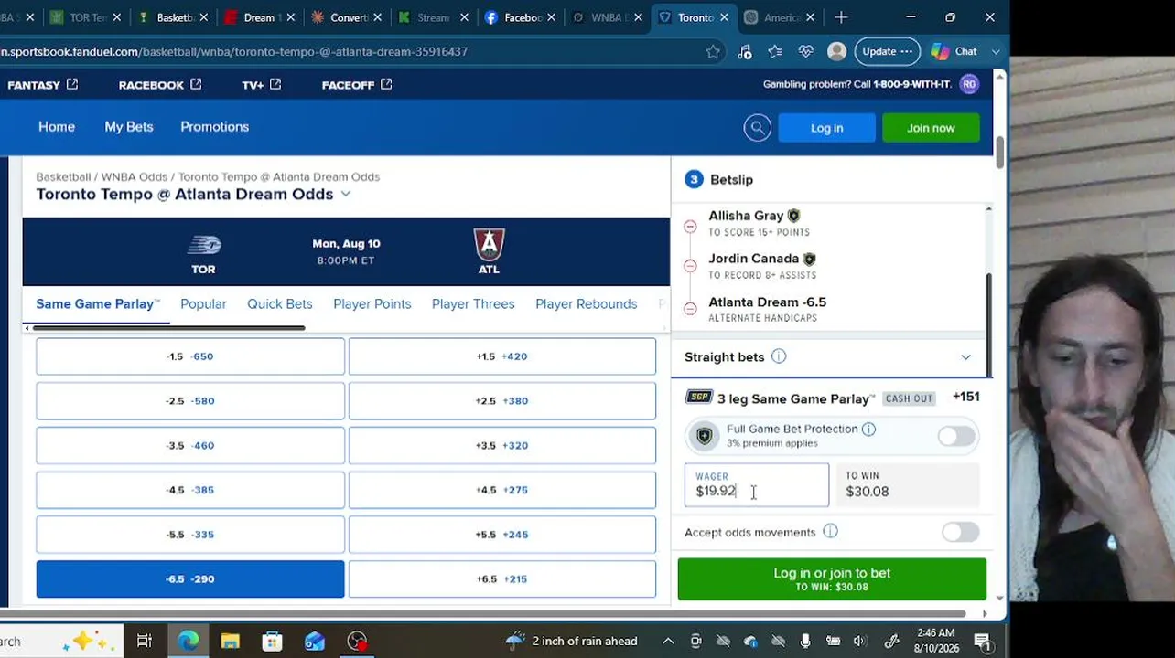
Task: Open Outlook from the taskbar
Action: [x=314, y=641]
